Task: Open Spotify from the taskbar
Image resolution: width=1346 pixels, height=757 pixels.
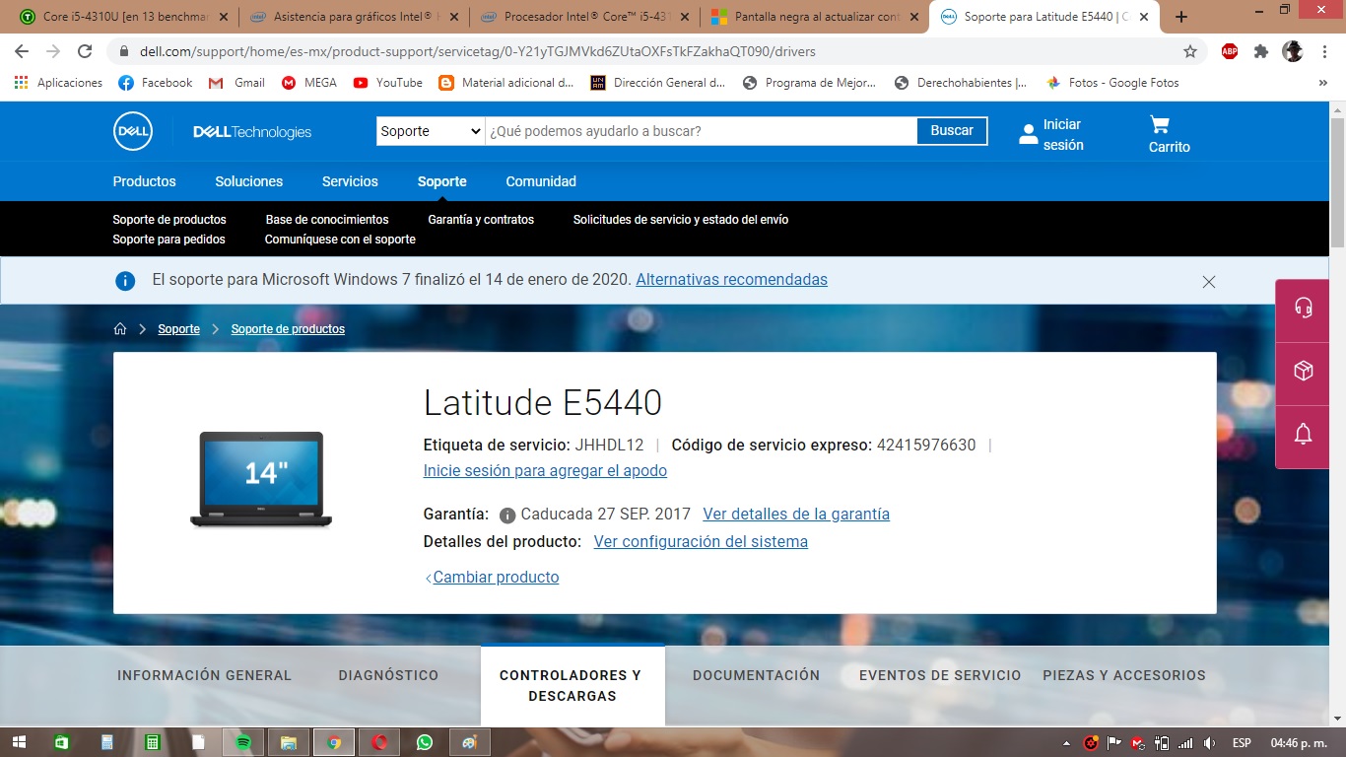Action: pos(243,742)
